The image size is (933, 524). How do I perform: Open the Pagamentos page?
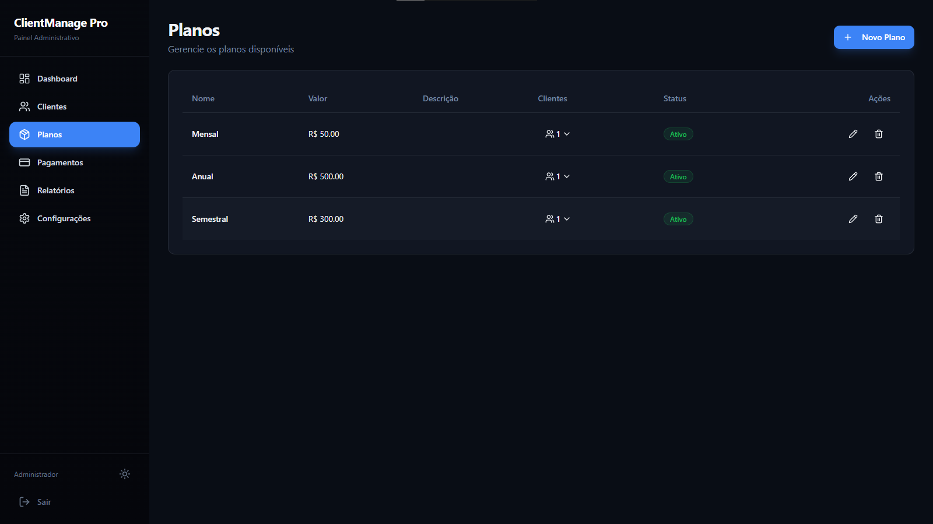60,162
